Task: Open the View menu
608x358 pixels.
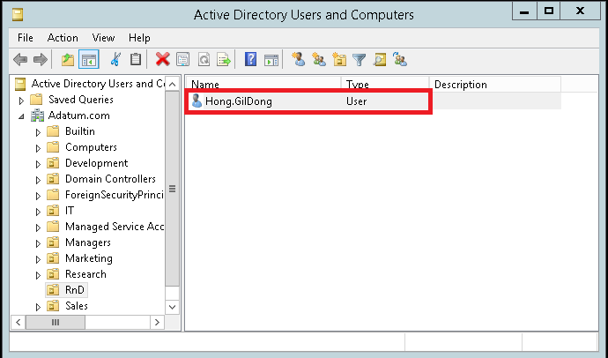Action: coord(103,38)
